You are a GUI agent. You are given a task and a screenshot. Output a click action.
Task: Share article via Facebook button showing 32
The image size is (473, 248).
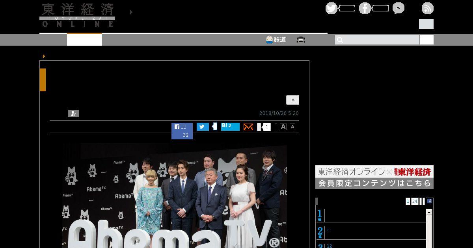[182, 131]
